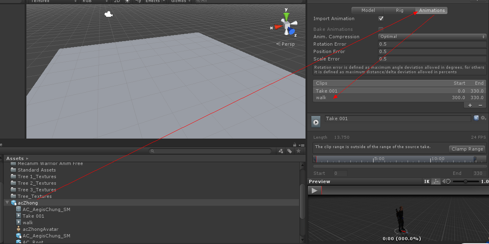
Task: Toggle pivot display icon in Preview
Action: click(436, 181)
